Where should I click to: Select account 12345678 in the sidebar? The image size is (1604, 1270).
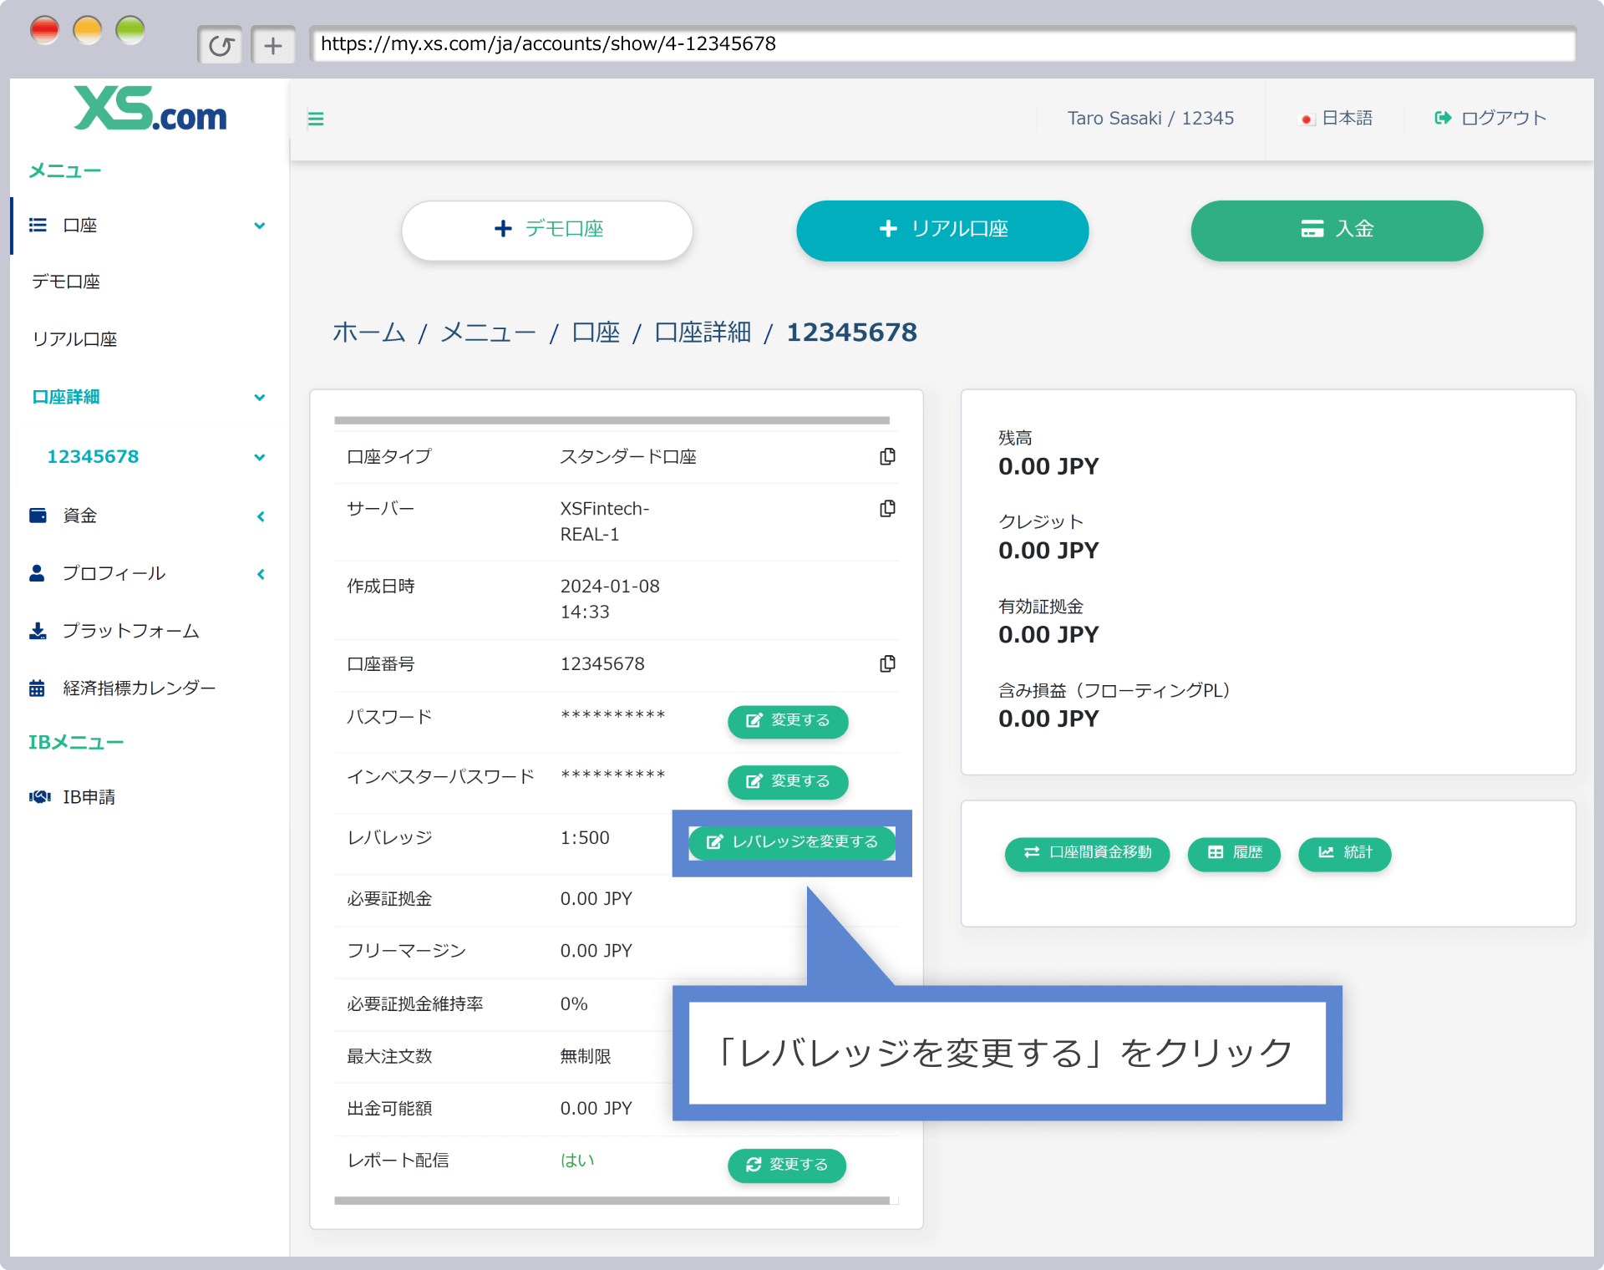click(93, 457)
